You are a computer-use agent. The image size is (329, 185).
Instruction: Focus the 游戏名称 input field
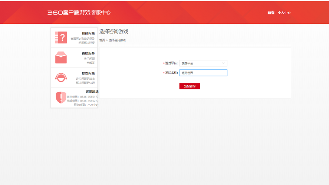click(x=203, y=73)
